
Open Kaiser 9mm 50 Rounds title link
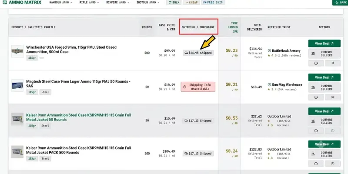(x=79, y=117)
